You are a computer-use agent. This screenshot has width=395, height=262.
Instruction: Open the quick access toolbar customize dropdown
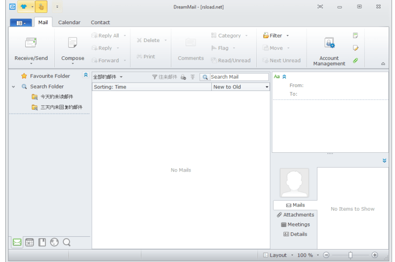click(57, 7)
